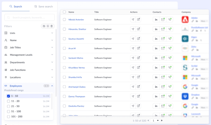Go to previous results page arrow
Image resolution: width=211 pixels, height=125 pixels.
pos(148,120)
